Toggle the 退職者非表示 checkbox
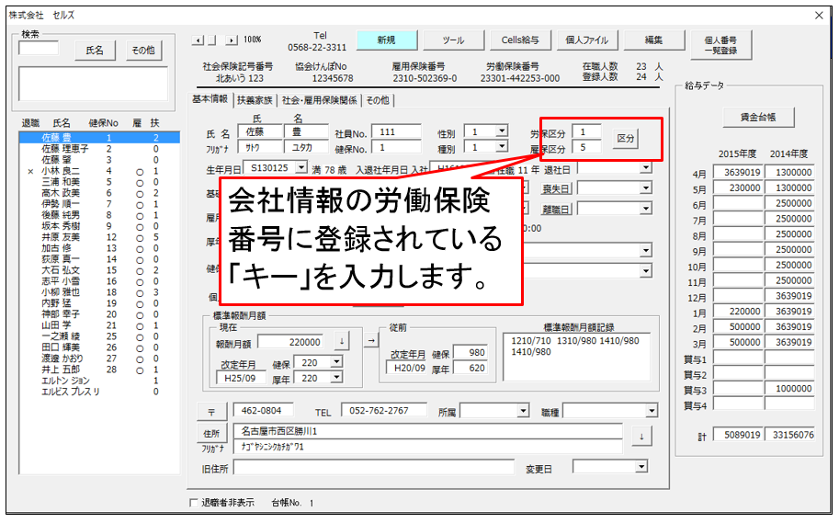Image resolution: width=839 pixels, height=523 pixels. tap(193, 503)
